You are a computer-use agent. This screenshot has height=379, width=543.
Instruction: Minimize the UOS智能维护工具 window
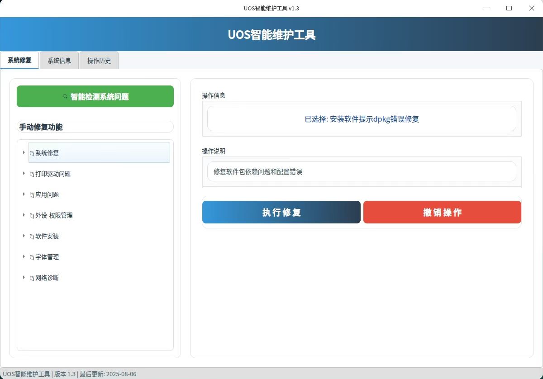tap(486, 8)
